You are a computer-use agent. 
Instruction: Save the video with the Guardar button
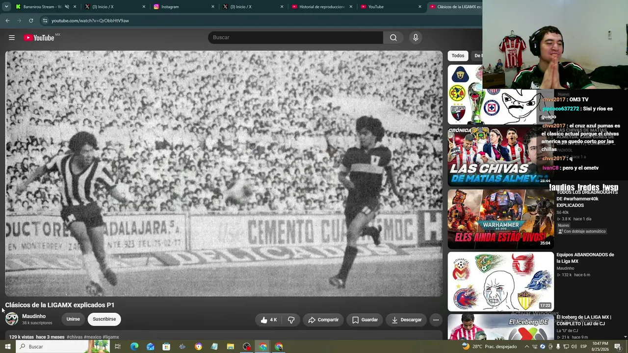pyautogui.click(x=365, y=320)
